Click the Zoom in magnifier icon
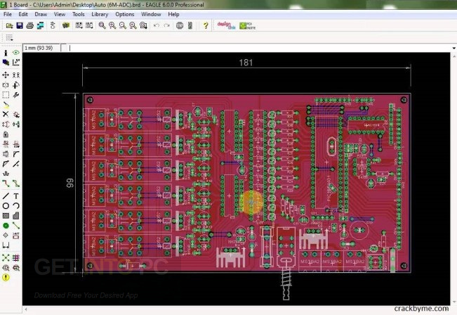Viewport: 457px width, 315px height. point(112,26)
